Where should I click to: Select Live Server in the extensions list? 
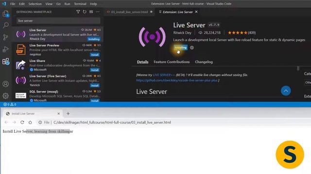[57, 34]
